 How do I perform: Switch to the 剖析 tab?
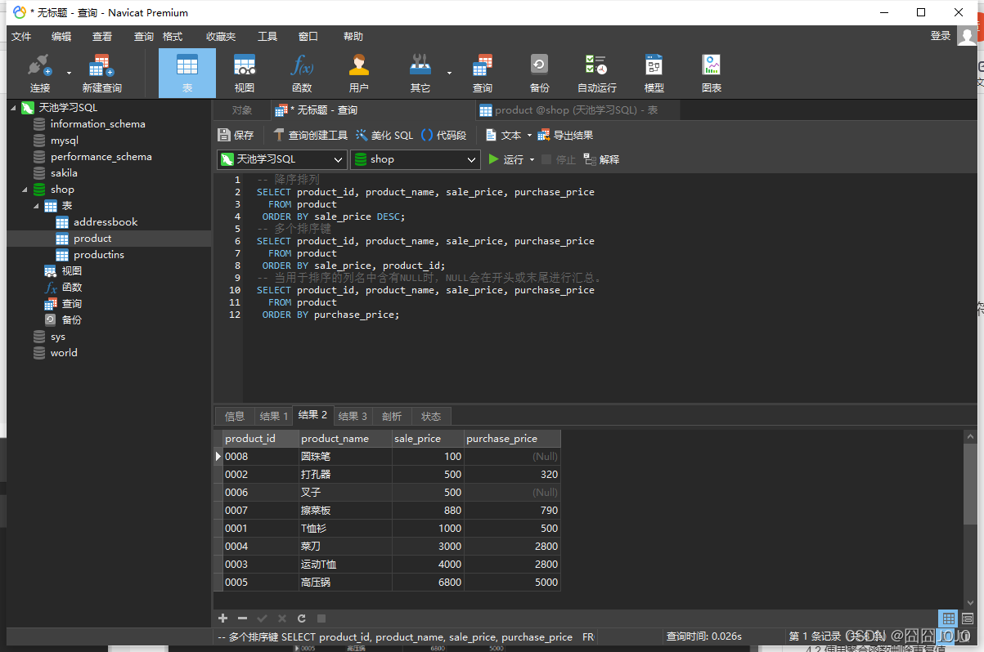tap(392, 416)
